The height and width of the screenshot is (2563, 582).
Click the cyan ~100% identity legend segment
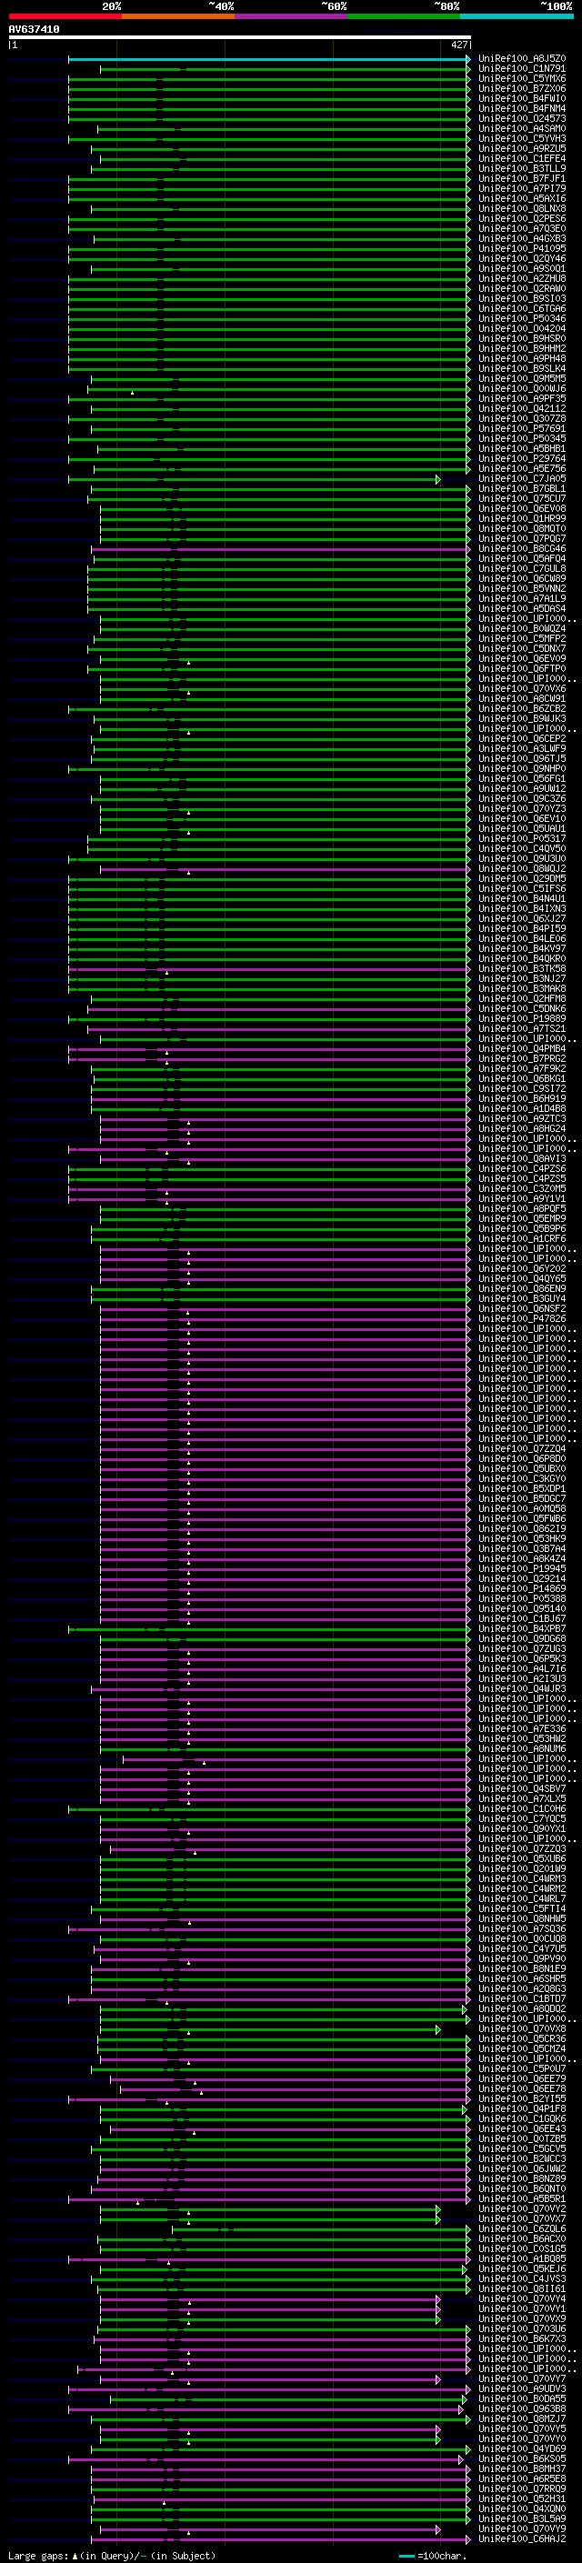517,16
